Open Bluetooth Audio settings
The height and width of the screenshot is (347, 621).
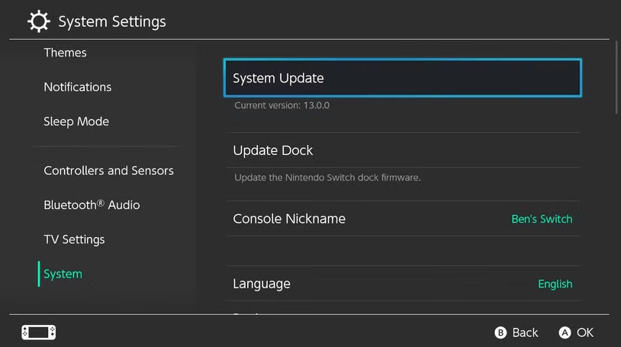(x=92, y=205)
